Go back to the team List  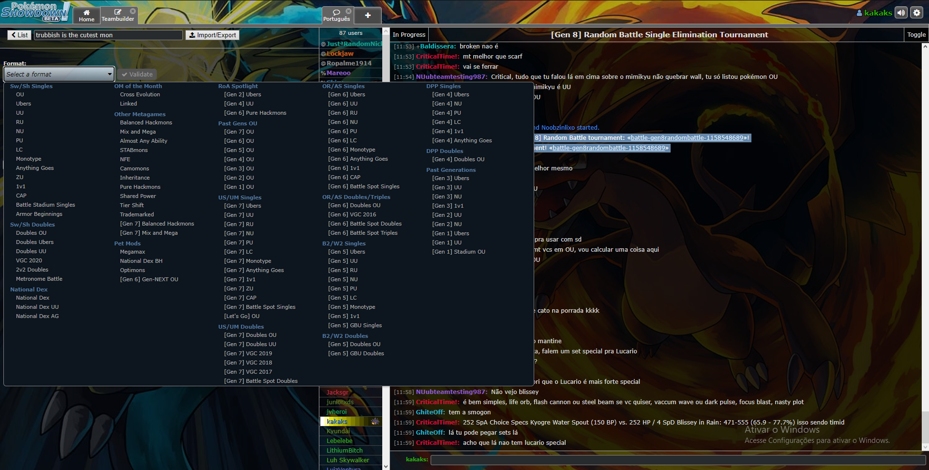pyautogui.click(x=19, y=35)
